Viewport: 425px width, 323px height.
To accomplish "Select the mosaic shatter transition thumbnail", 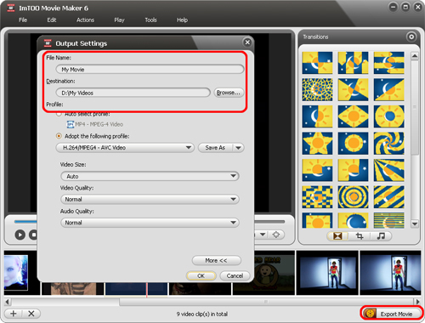I will tap(317, 90).
